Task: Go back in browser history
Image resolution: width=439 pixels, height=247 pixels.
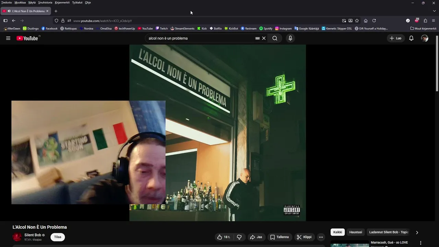Action: point(14,21)
